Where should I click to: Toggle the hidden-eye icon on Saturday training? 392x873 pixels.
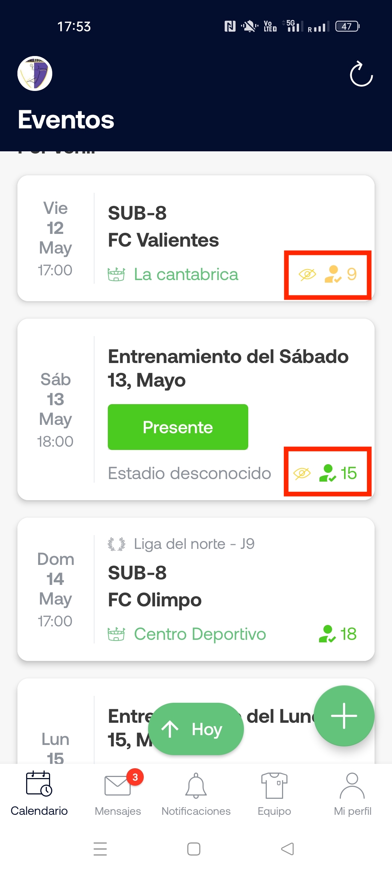[302, 473]
